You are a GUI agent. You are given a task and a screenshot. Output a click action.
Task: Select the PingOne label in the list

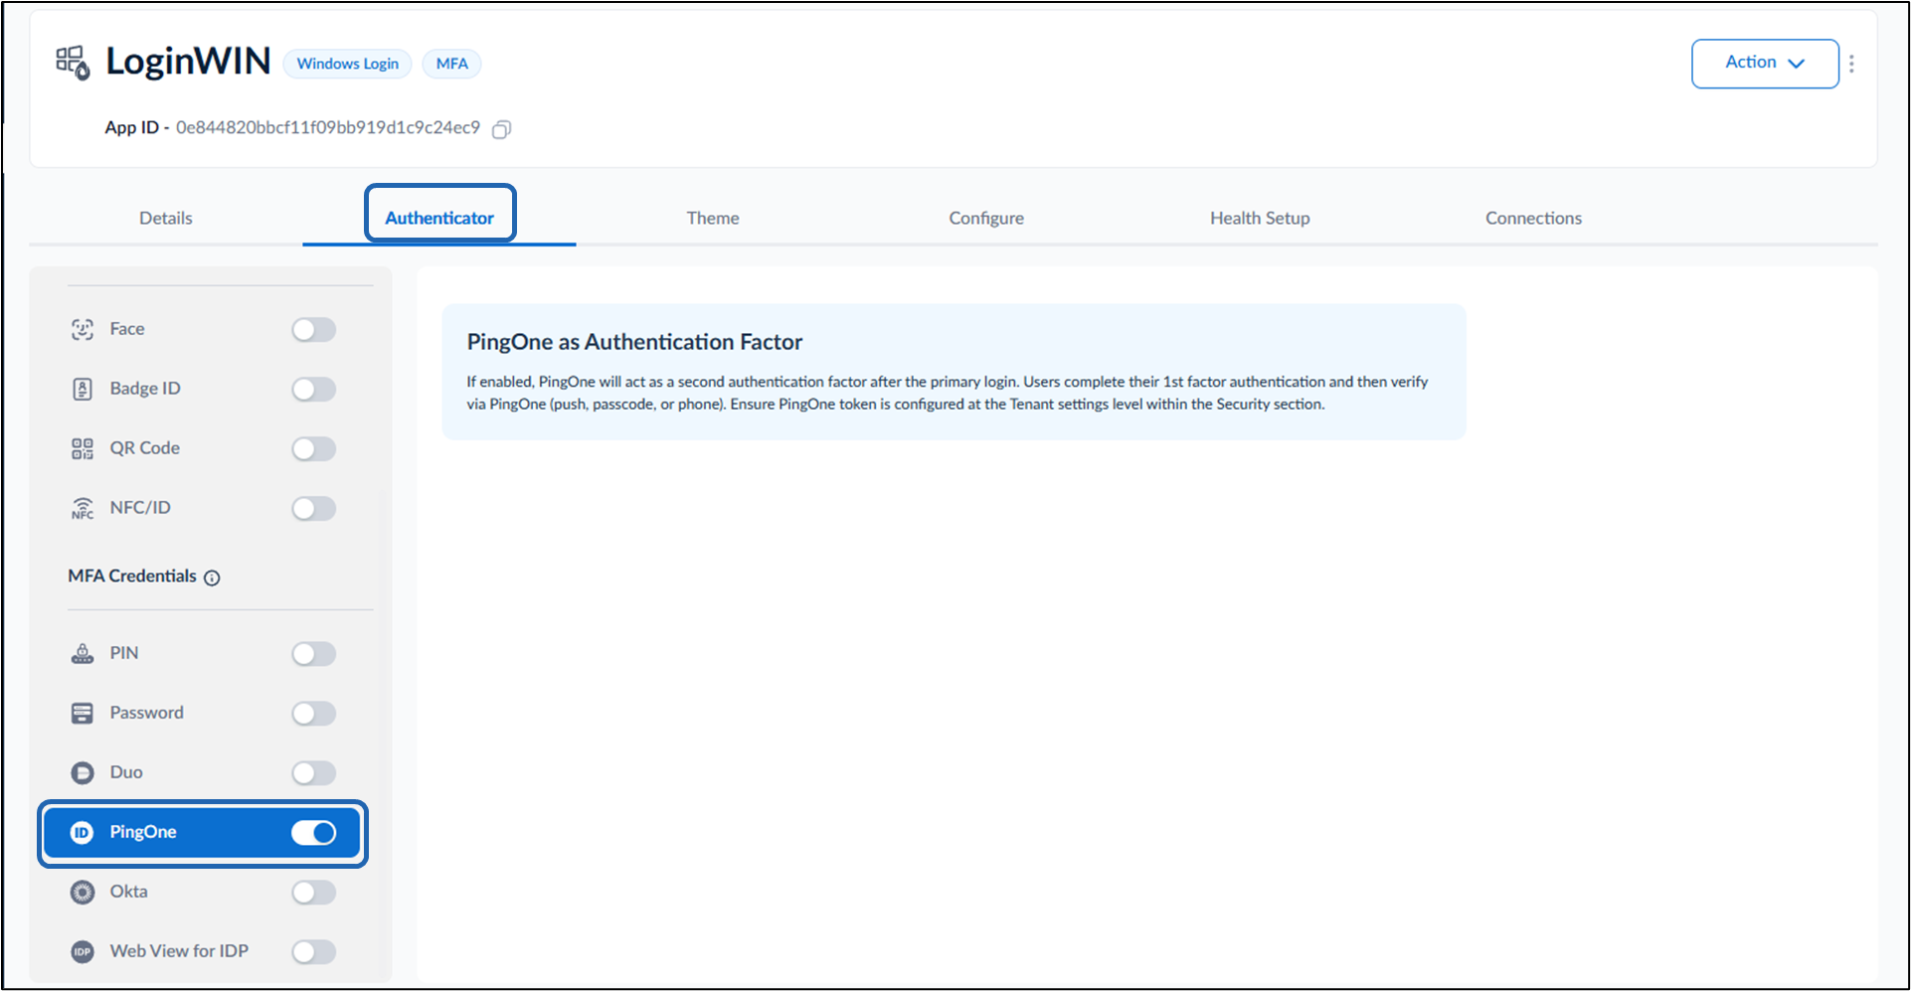tap(143, 832)
